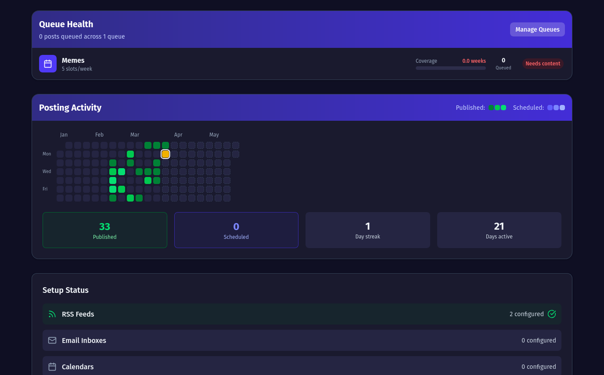Click the lightest purple Scheduled legend swatch
This screenshot has width=604, height=375.
pyautogui.click(x=562, y=108)
